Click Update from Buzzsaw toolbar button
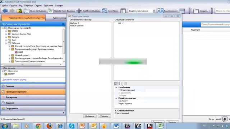 point(61,11)
